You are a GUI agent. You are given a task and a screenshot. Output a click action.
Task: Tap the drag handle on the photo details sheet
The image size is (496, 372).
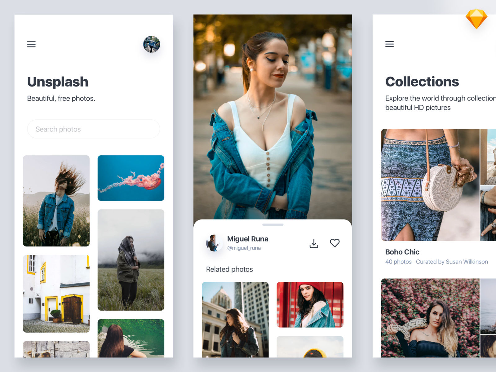click(x=273, y=224)
